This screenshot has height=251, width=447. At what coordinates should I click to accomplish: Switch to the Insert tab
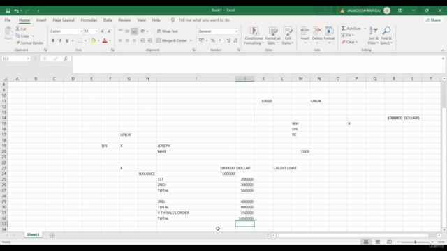point(41,20)
